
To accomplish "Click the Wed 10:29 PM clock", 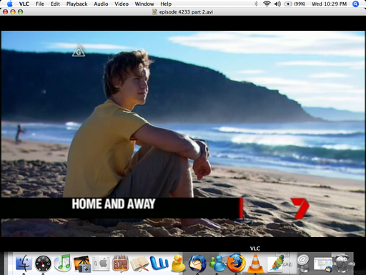I will [x=329, y=4].
